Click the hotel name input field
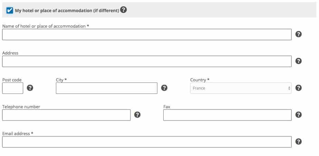The height and width of the screenshot is (156, 319). (147, 35)
